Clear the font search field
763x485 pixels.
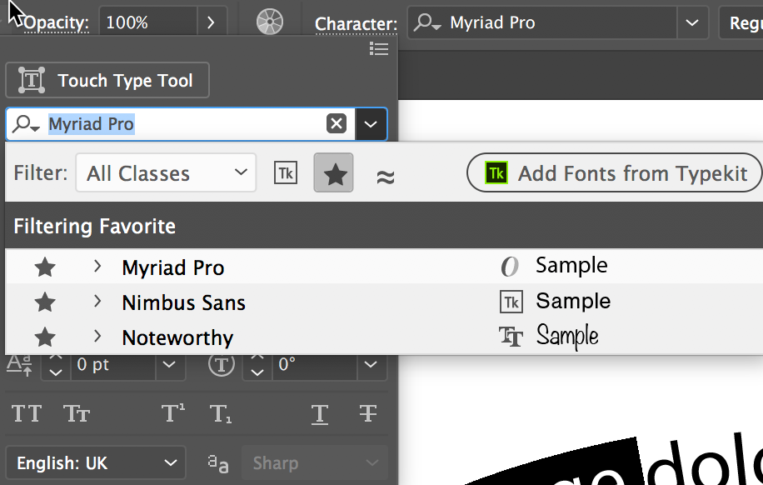(x=336, y=124)
